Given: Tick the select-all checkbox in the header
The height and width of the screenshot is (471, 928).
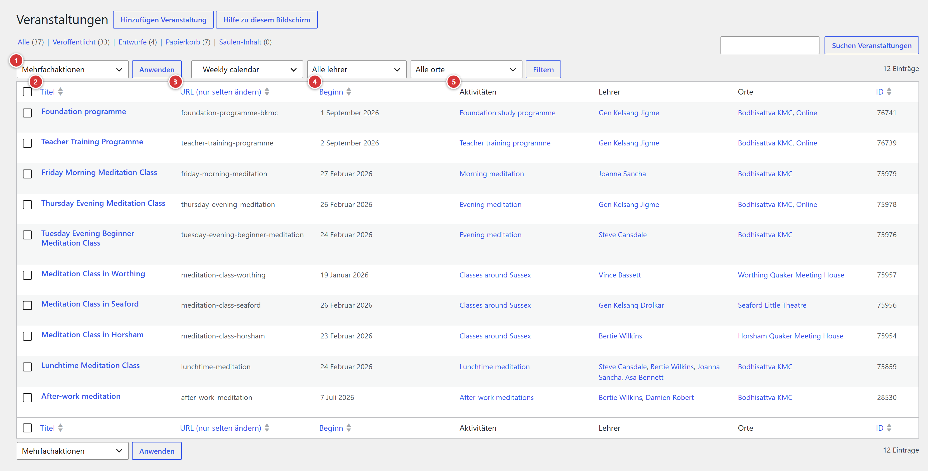Looking at the screenshot, I should [x=27, y=91].
